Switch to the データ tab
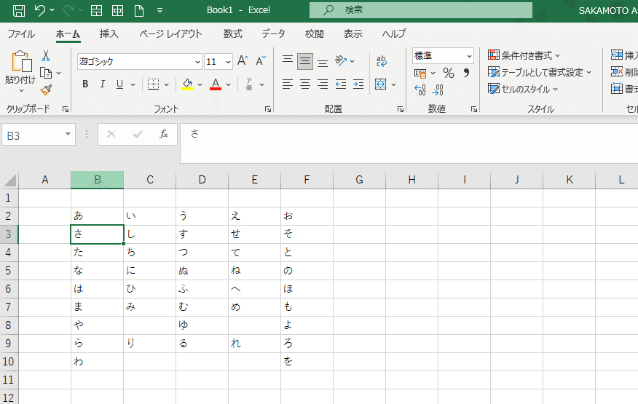This screenshot has height=404, width=638. point(273,33)
